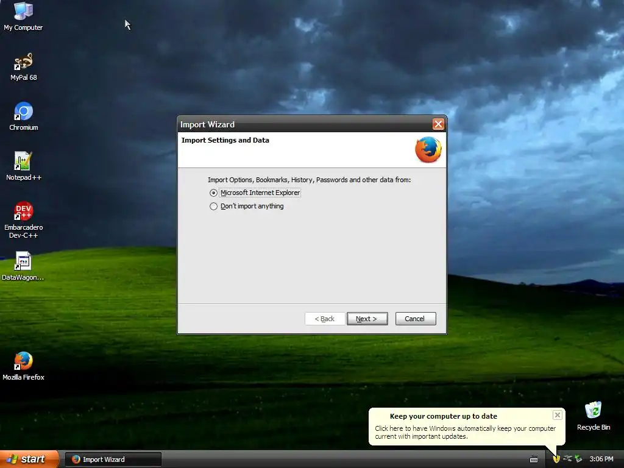This screenshot has height=468, width=624.
Task: Click the Cancel button in Import Wizard
Action: click(416, 319)
